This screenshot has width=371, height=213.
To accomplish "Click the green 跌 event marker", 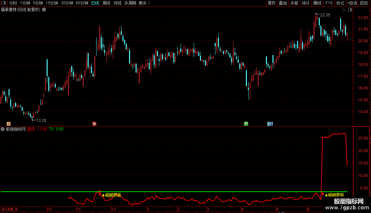I will click(246, 124).
